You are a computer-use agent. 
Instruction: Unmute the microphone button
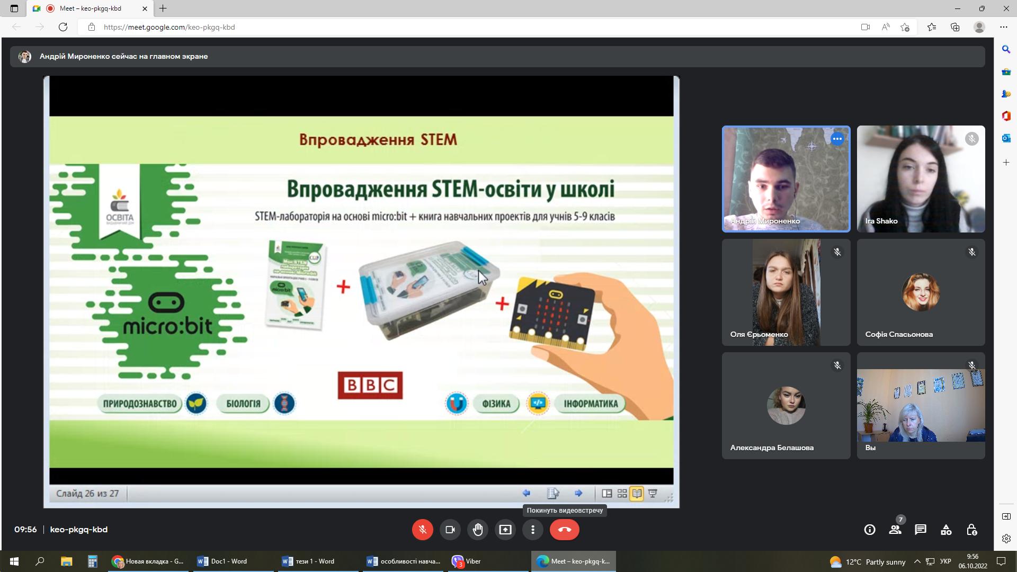[422, 530]
